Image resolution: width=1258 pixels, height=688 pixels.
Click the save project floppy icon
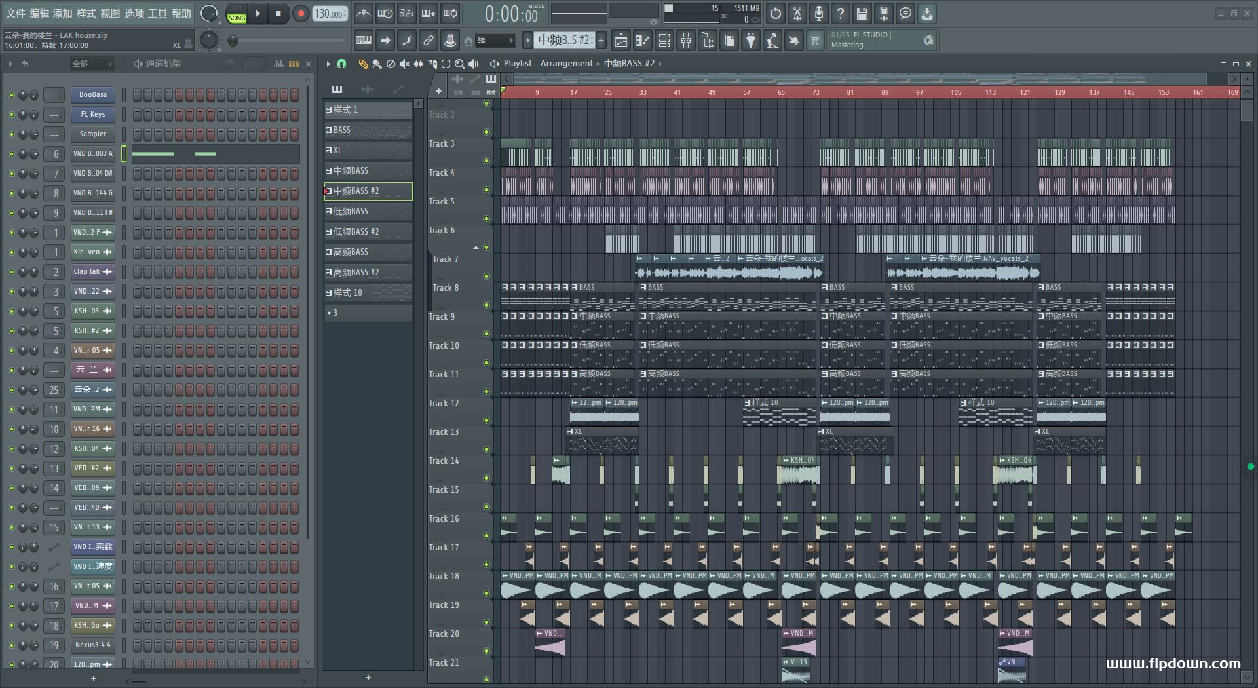tap(862, 13)
